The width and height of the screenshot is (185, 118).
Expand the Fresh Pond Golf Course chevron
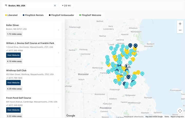(58, 107)
